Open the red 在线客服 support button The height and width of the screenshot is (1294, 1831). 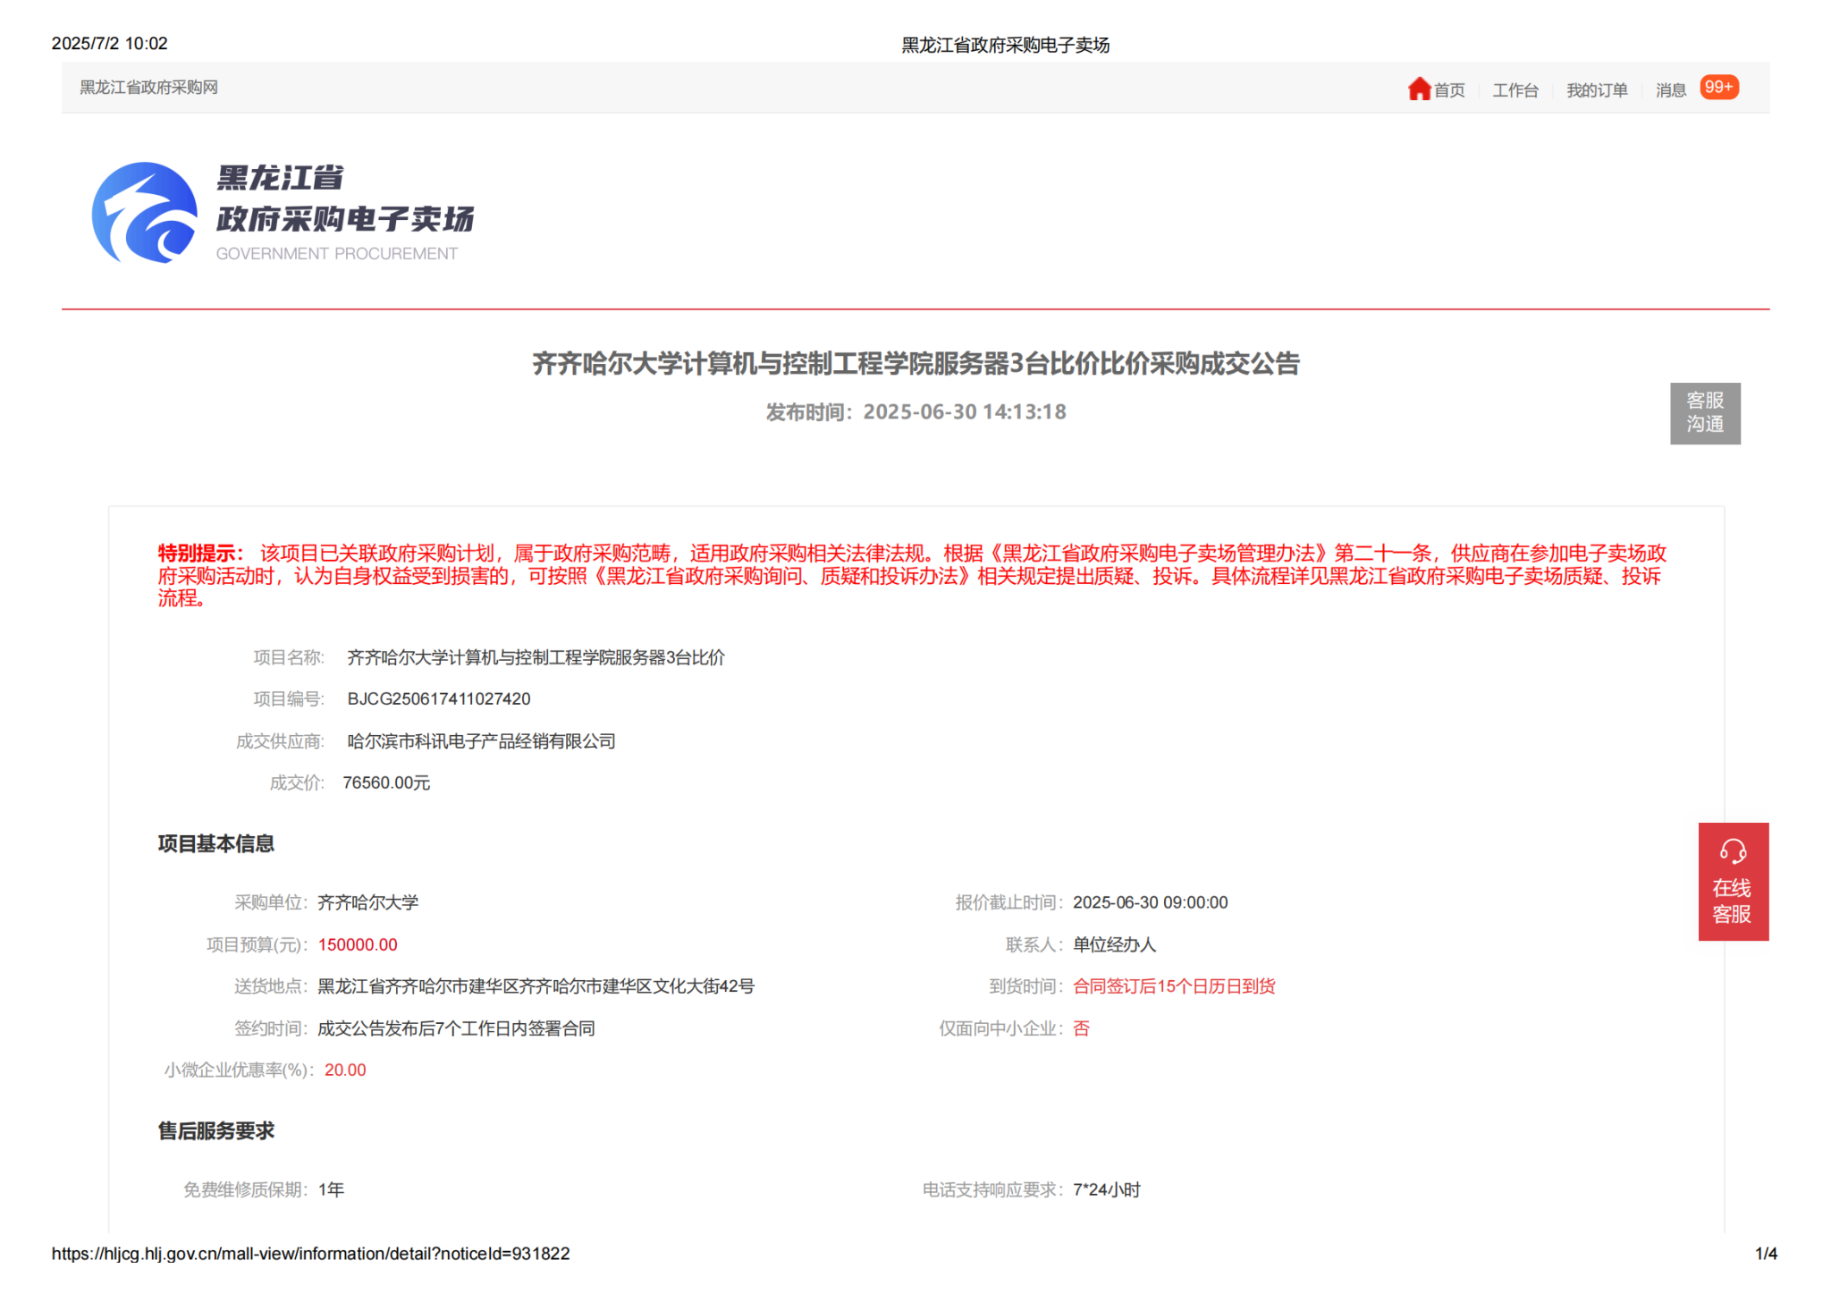click(1733, 900)
